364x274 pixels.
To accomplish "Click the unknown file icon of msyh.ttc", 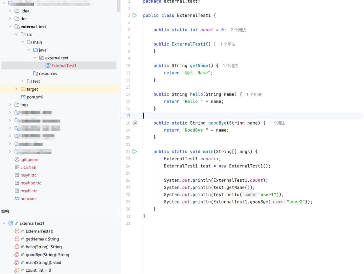I will 17,175.
